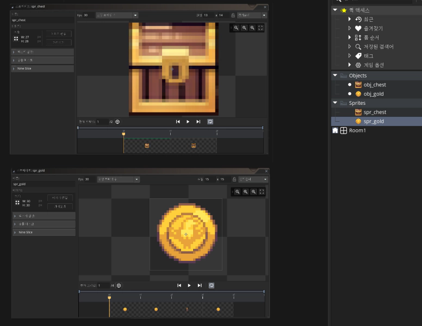The image size is (422, 326).
Task: Jump to first frame of spr_chest
Action: click(178, 122)
